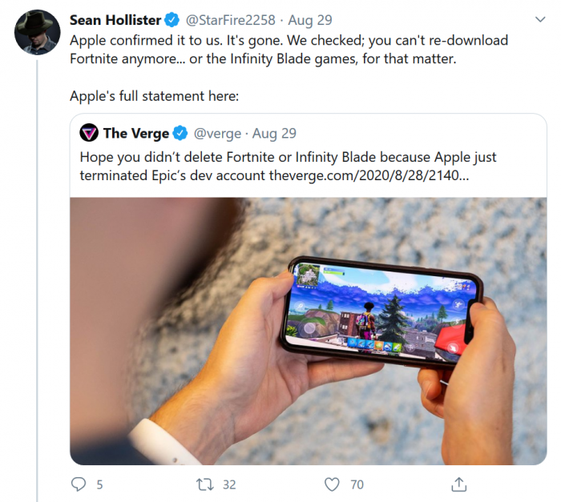
Task: Click The Verge's verified badge
Action: (181, 133)
